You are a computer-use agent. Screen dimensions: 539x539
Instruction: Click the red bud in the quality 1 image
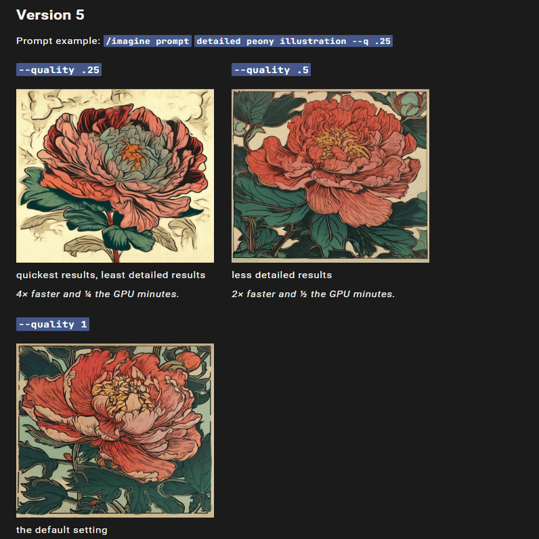[188, 361]
